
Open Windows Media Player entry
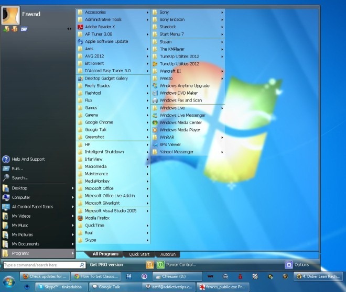(179, 130)
